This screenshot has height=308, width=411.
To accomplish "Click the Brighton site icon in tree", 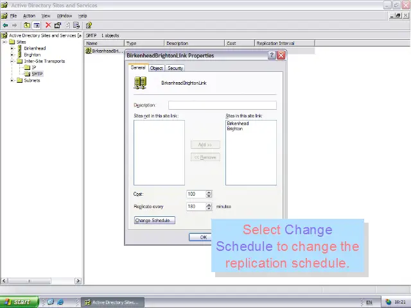I will coord(19,55).
